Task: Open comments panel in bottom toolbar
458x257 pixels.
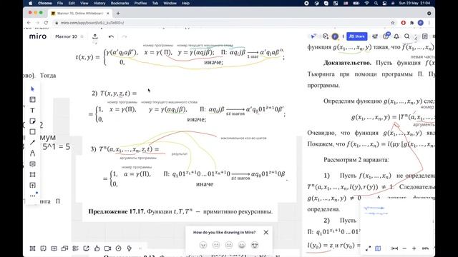Action: pyautogui.click(x=54, y=248)
